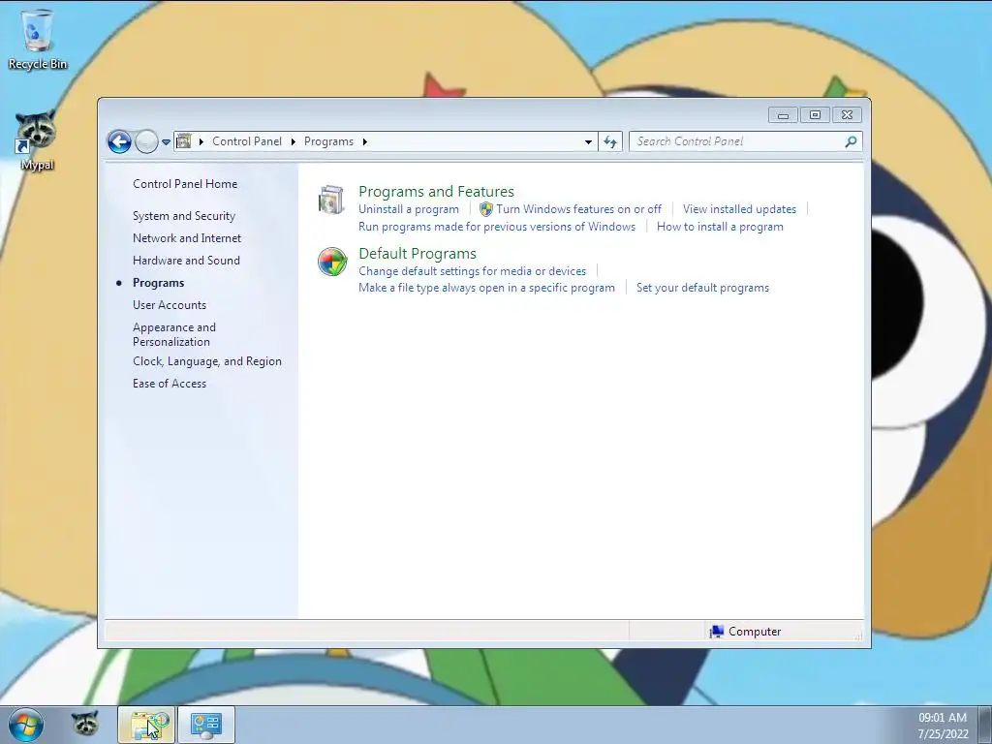Open Network and Internet category
Viewport: 992px width, 744px height.
point(187,238)
